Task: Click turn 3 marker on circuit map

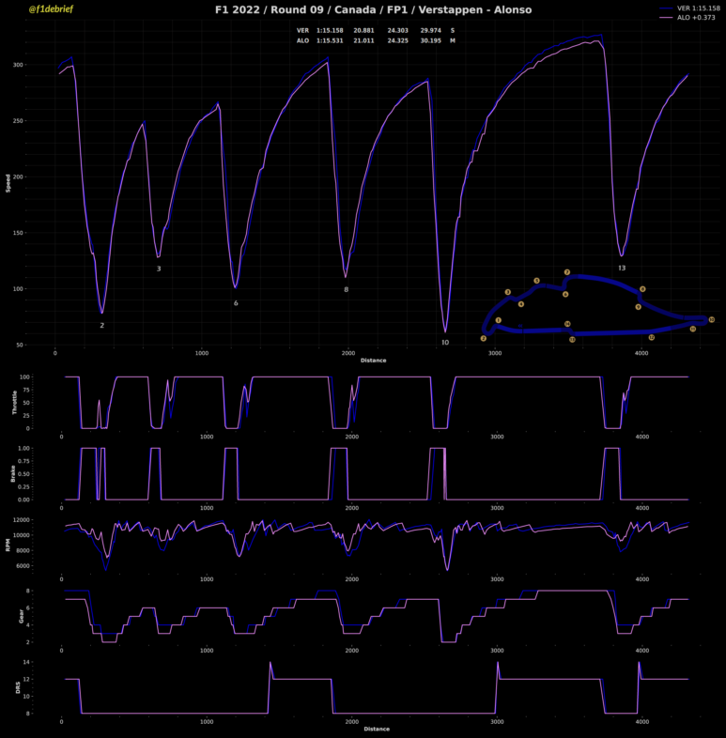Action: pyautogui.click(x=508, y=292)
